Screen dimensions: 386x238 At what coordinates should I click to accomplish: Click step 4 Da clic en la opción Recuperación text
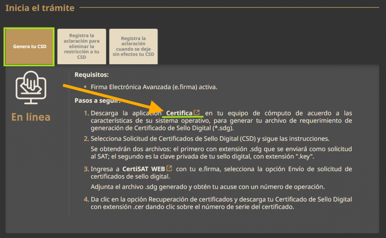[x=221, y=203]
